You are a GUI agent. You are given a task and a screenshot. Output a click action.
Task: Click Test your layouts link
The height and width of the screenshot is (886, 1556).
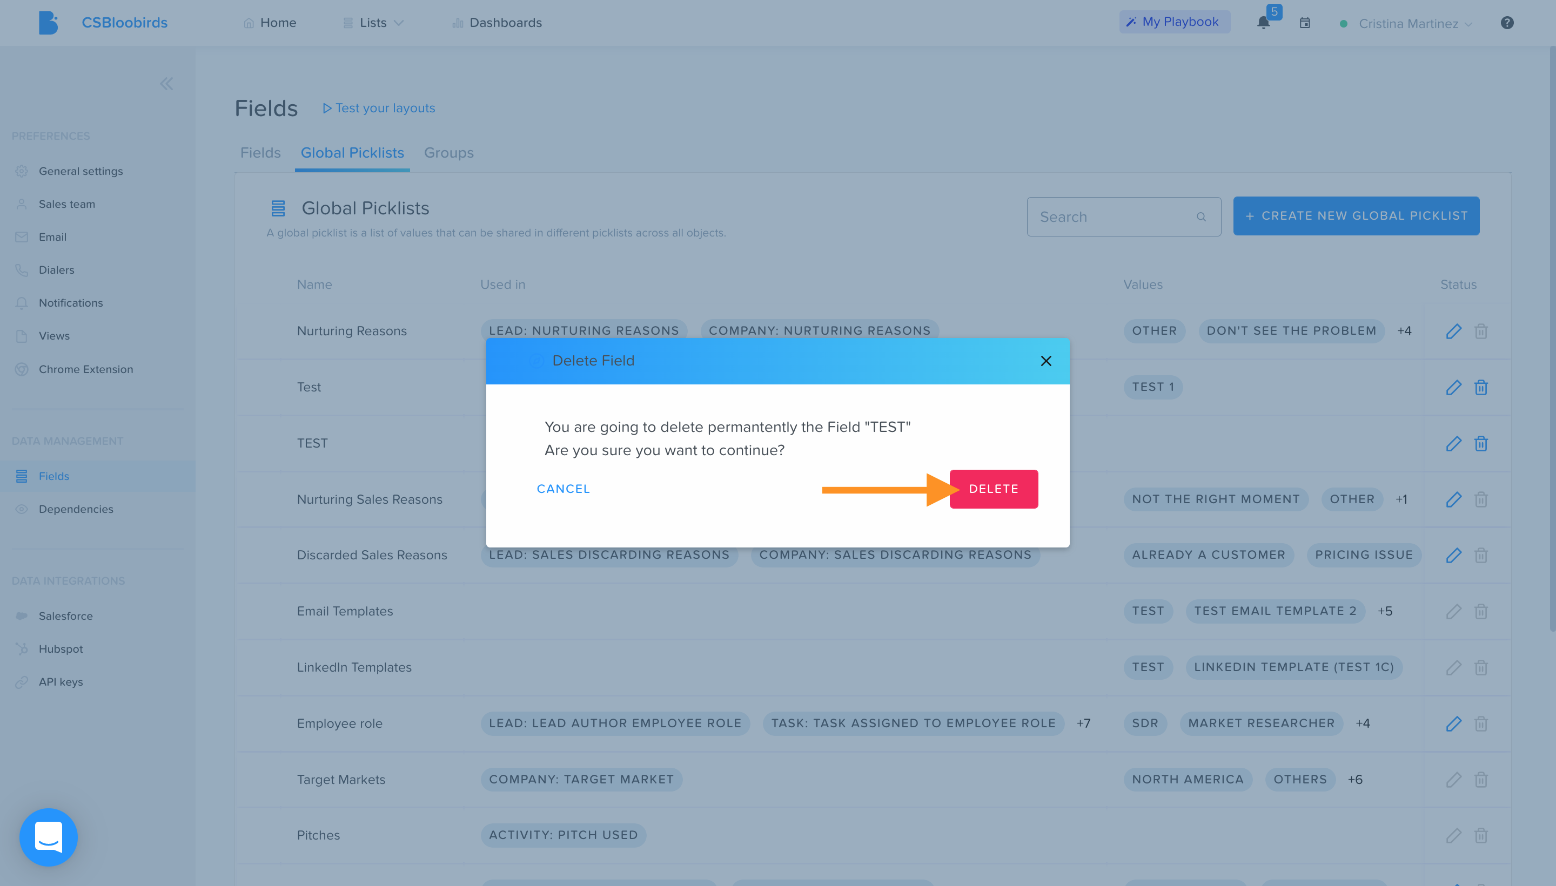point(379,109)
